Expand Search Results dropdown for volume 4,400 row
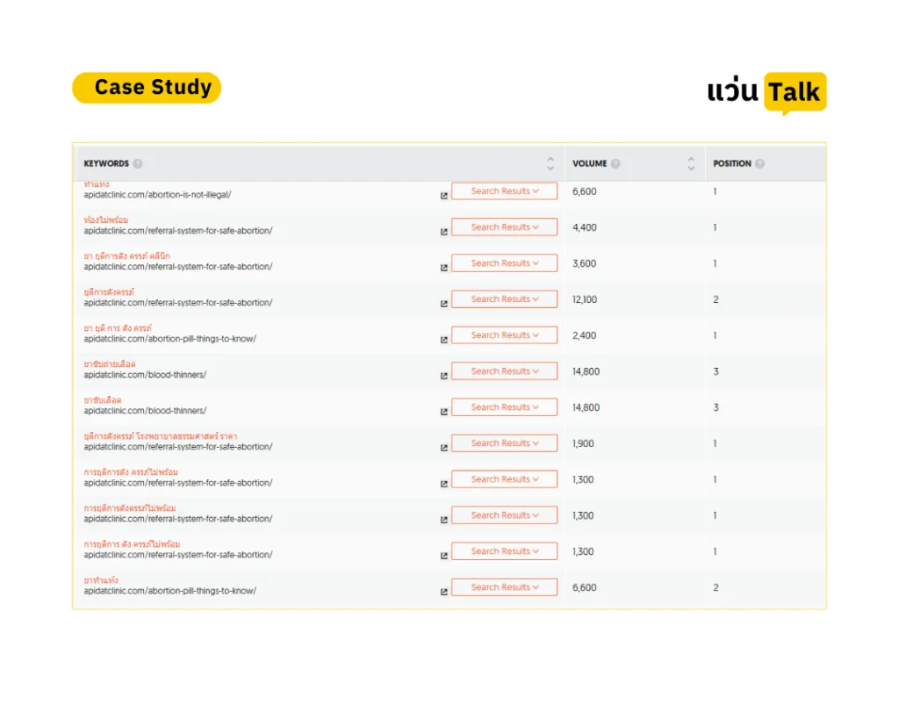Viewport: 899px width, 719px height. [x=505, y=227]
